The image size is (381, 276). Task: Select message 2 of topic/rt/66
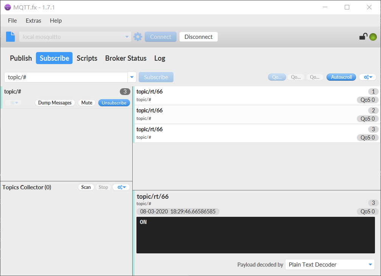(257, 114)
